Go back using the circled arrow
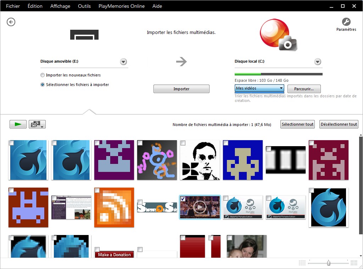The width and height of the screenshot is (363, 269). click(11, 22)
